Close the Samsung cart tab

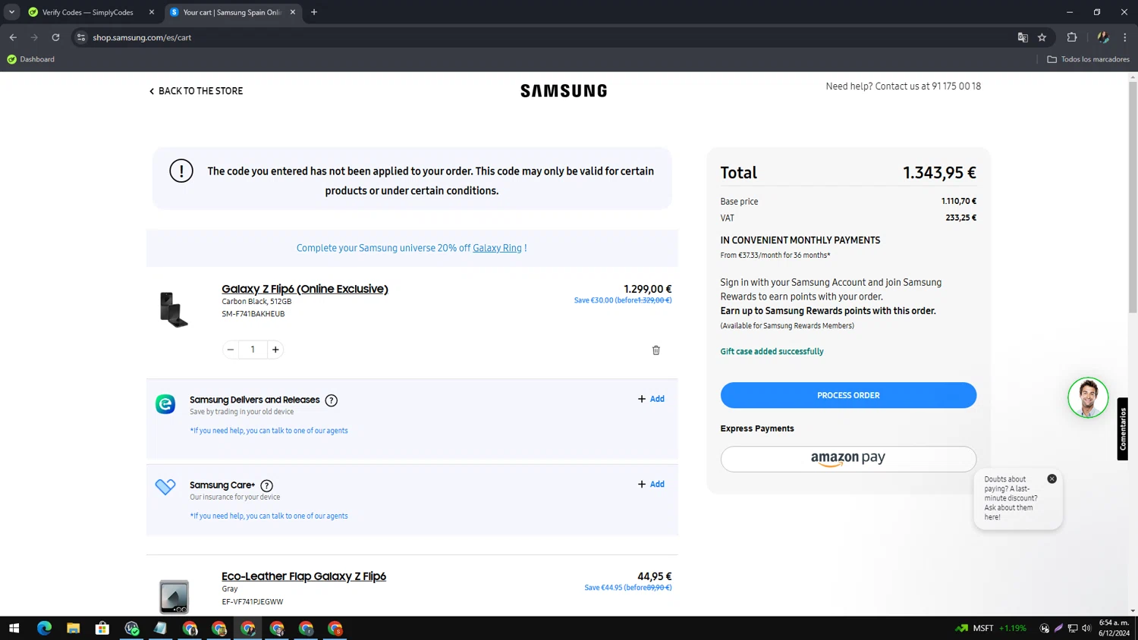(293, 12)
